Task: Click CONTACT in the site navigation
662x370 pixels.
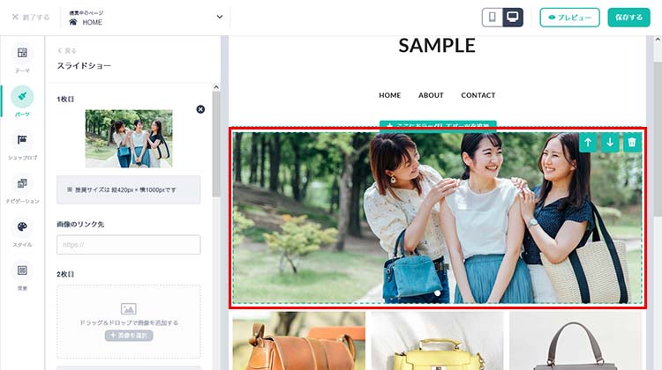Action: coord(478,95)
